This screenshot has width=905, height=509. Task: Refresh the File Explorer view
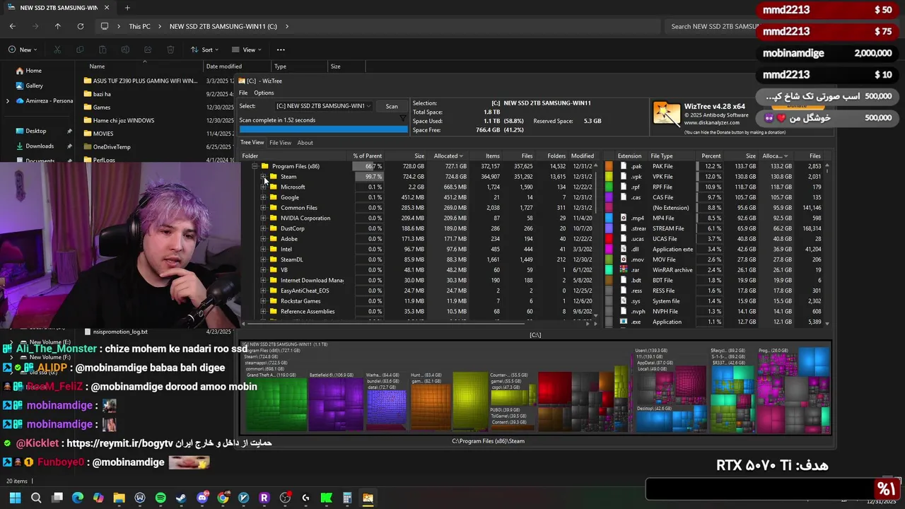(81, 26)
